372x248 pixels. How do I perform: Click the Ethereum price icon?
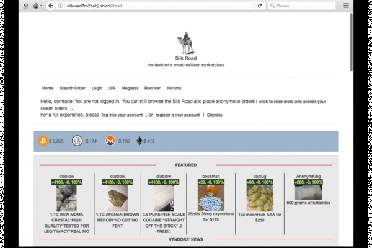pos(139,141)
